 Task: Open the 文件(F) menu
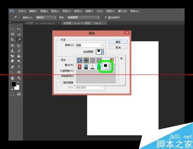pyautogui.click(x=22, y=11)
